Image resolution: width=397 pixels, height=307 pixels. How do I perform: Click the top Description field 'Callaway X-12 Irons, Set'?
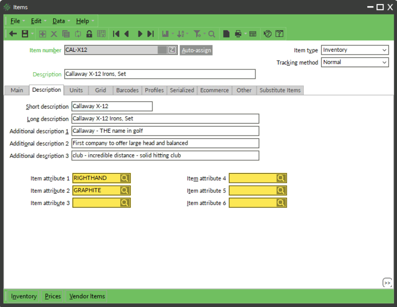pyautogui.click(x=160, y=74)
